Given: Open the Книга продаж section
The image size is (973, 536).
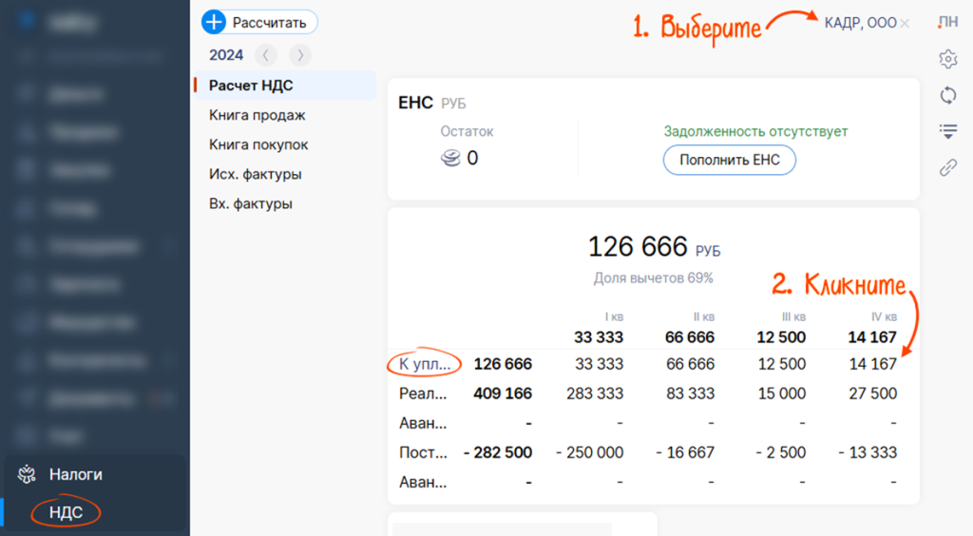Looking at the screenshot, I should [x=257, y=115].
